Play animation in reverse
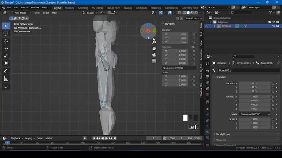This screenshot has height=158, width=282. point(102,138)
